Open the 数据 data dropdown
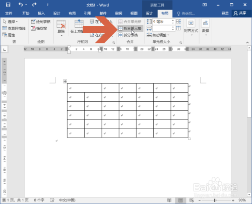This screenshot has height=204, width=252. (x=206, y=28)
